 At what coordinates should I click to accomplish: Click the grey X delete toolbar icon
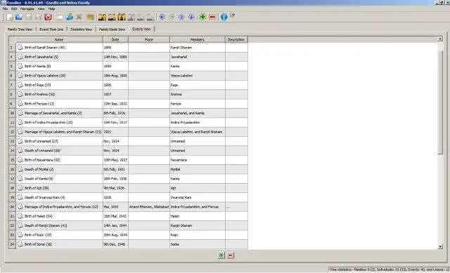(79, 17)
